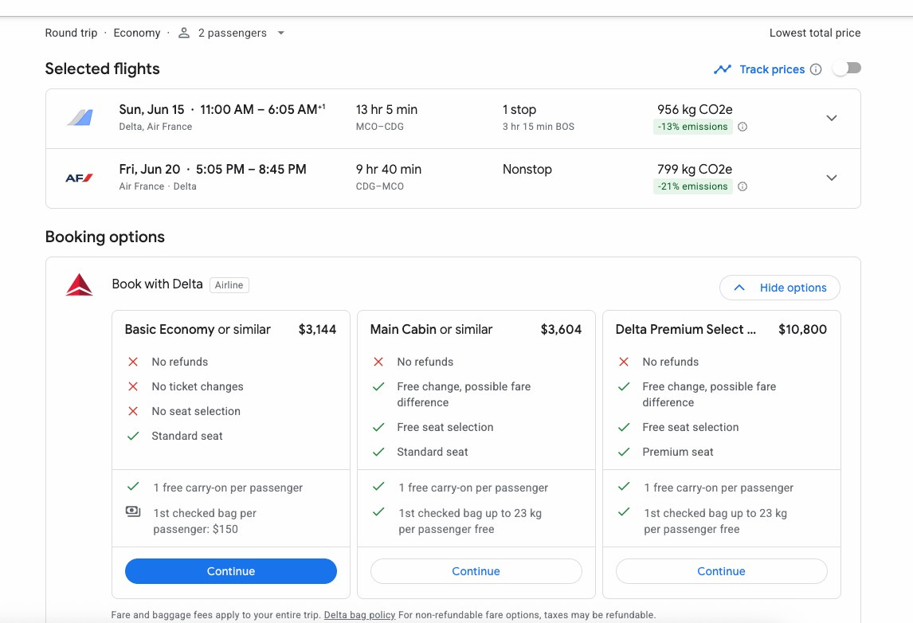Click Main Cabin Free change checkmark
Screen dimensions: 913x623
[x=378, y=386]
